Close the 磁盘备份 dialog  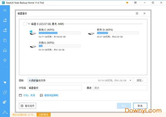144,13
